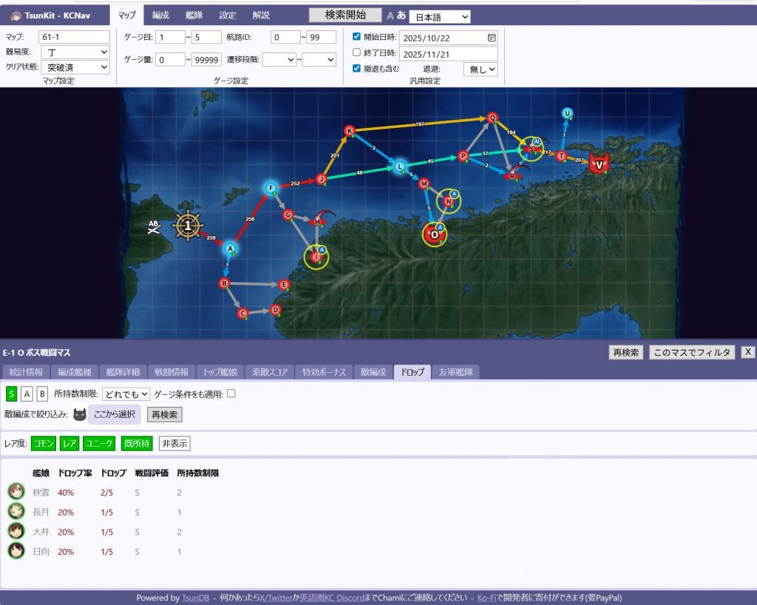Toggle the 開始日時 checkbox
The width and height of the screenshot is (757, 605).
[357, 36]
